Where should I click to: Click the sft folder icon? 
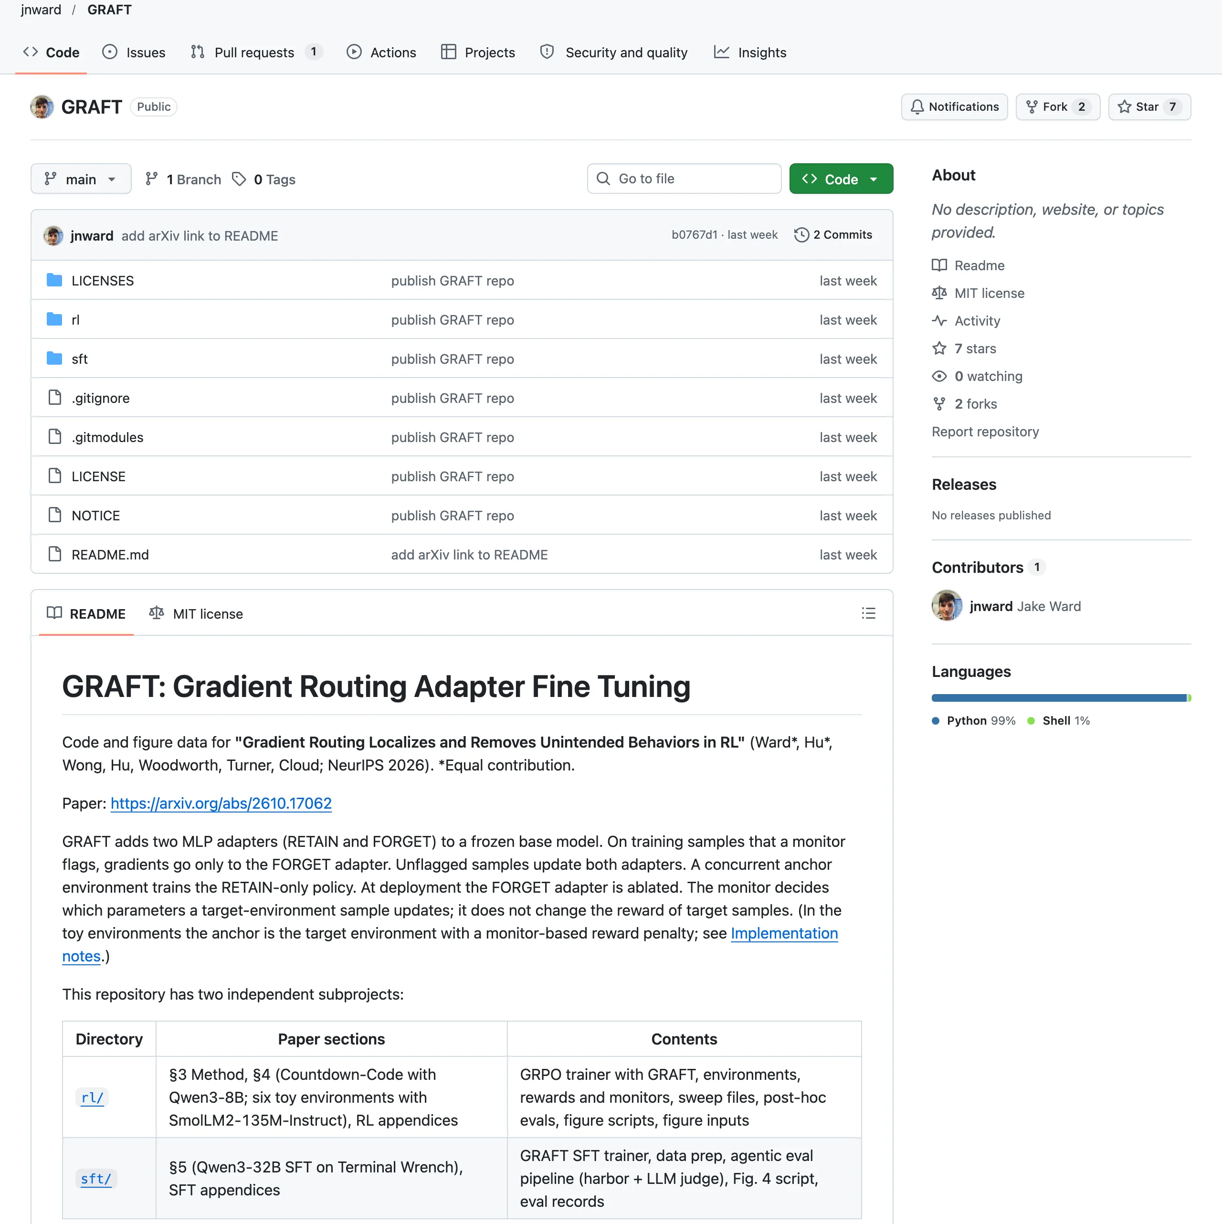54,359
